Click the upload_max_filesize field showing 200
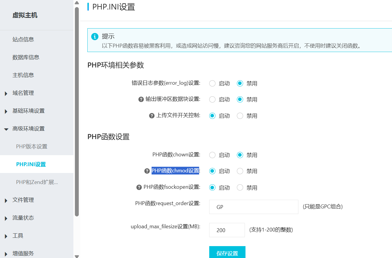 (x=227, y=230)
